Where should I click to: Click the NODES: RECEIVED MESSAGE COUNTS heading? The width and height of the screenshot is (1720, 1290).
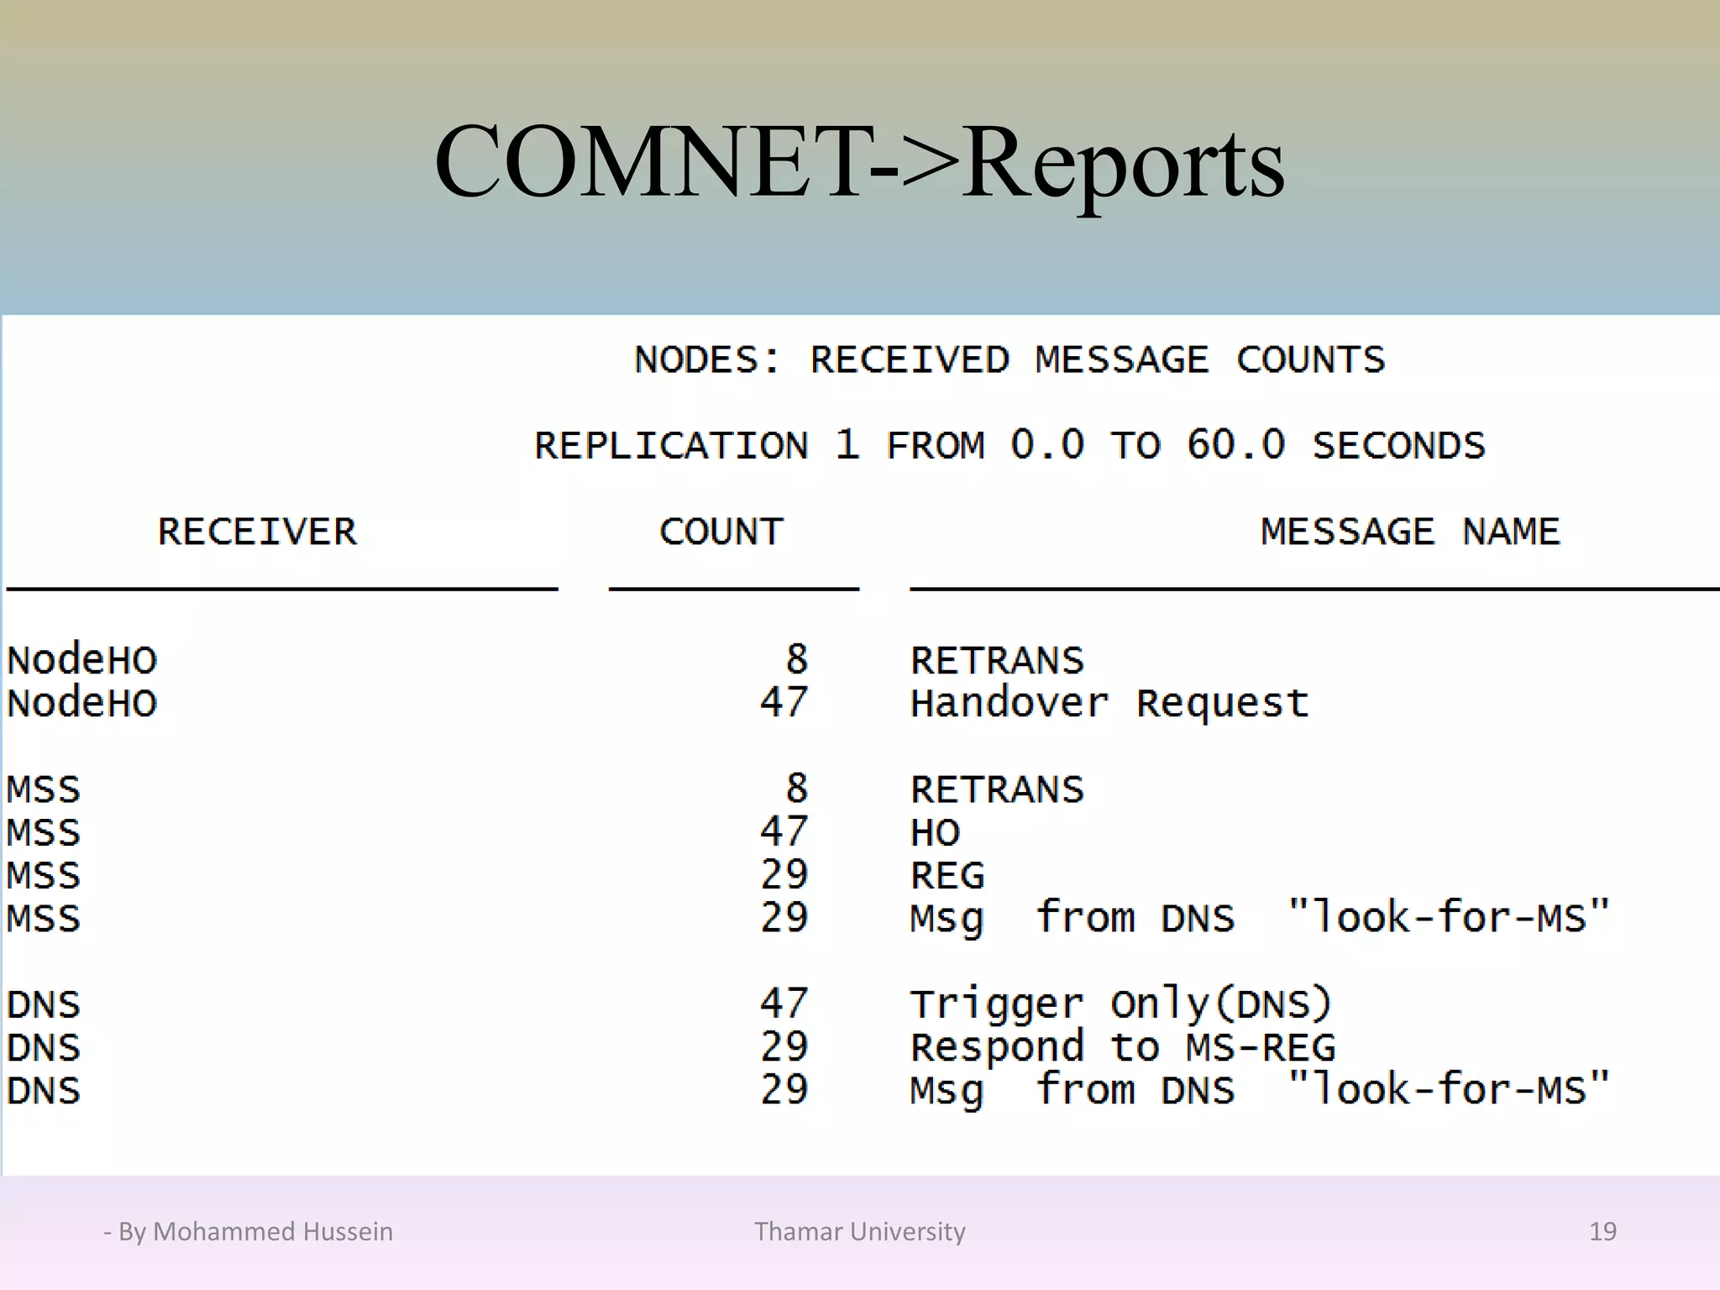pos(1009,360)
